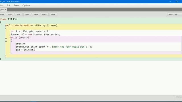Screen dimensions: 182x102
Task: Click the 'class ATM_Pin' line
Action: click(x=9, y=19)
